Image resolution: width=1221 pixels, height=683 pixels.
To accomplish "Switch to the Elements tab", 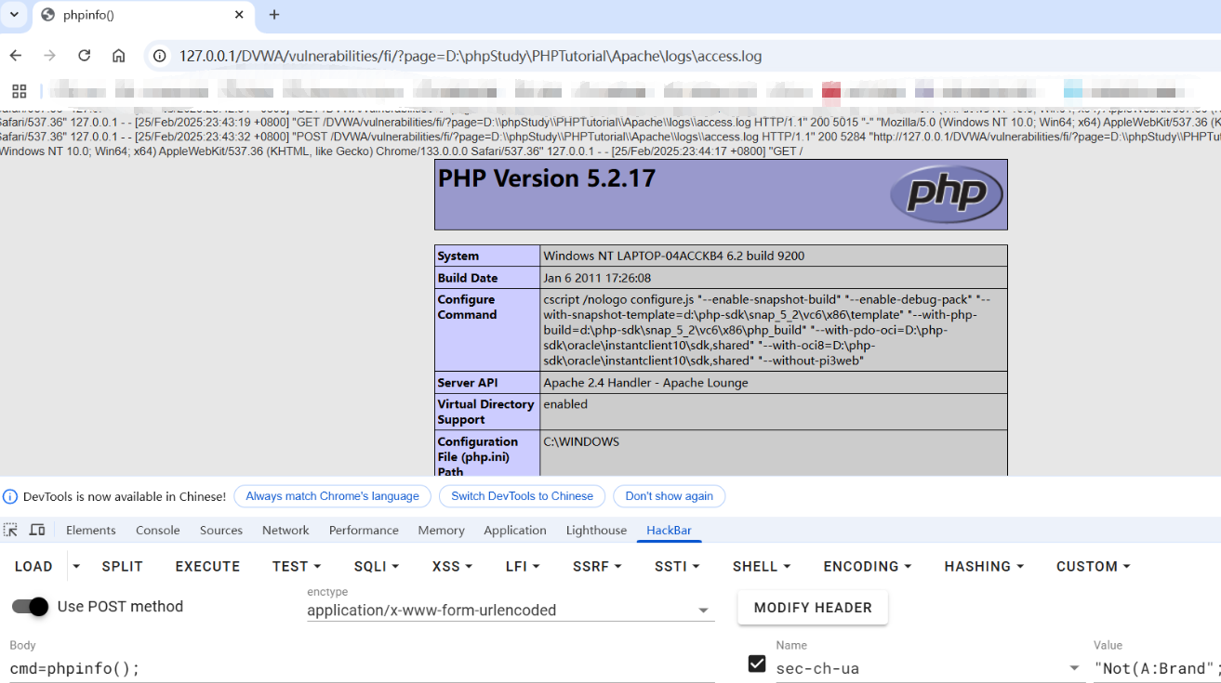I will tap(91, 530).
